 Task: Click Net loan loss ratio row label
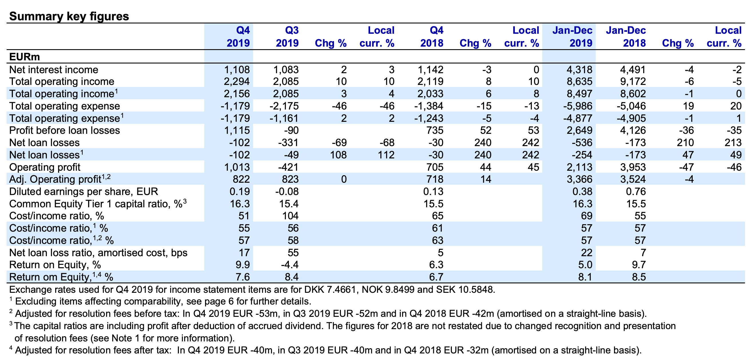coord(98,253)
